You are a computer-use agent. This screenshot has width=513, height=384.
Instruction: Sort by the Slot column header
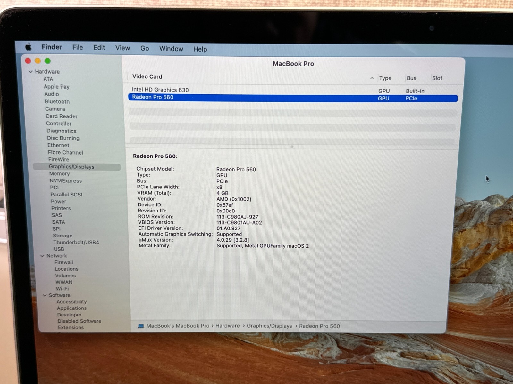coord(437,78)
